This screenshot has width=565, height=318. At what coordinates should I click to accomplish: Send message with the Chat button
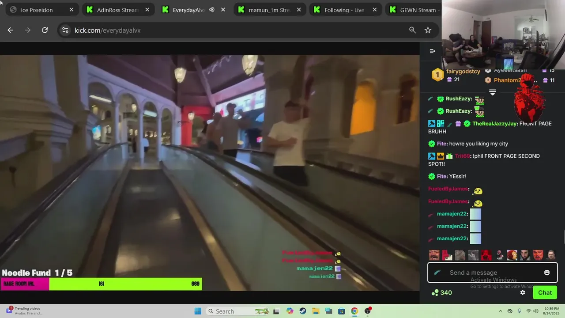click(545, 292)
